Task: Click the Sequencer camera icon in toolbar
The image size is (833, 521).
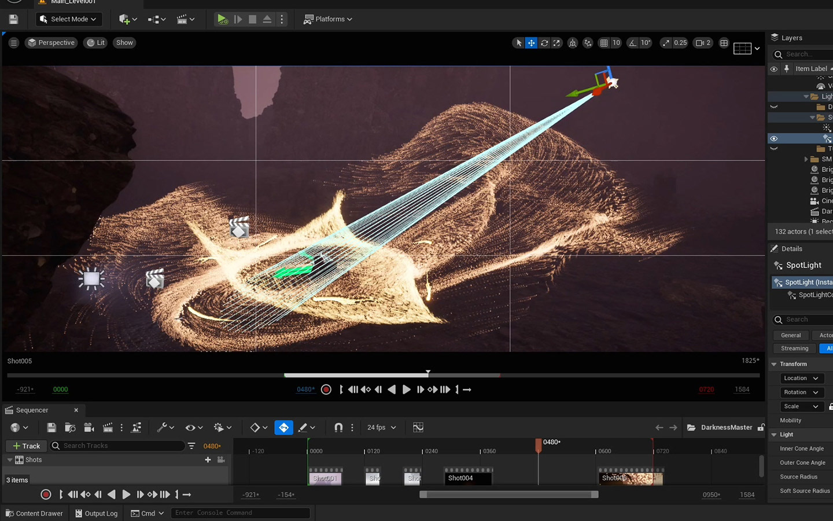Action: [89, 428]
